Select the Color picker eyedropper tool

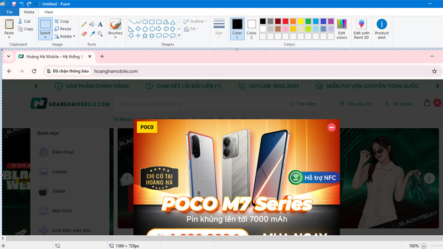coord(92,34)
